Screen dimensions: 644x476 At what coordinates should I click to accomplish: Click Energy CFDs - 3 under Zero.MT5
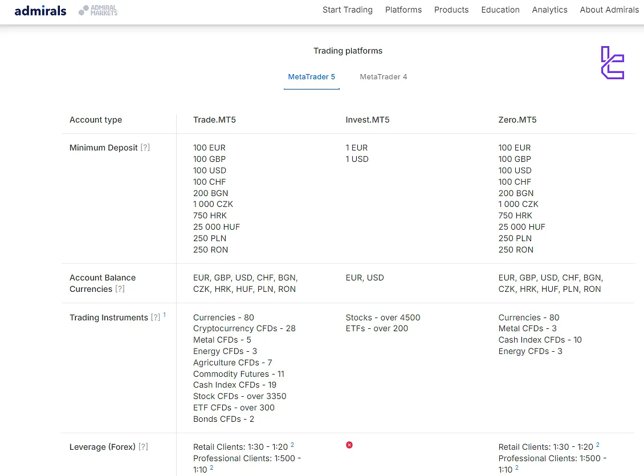[530, 351]
